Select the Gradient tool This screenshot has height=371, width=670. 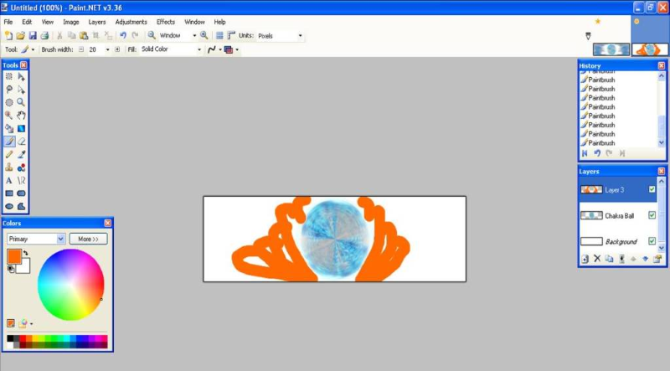click(22, 128)
